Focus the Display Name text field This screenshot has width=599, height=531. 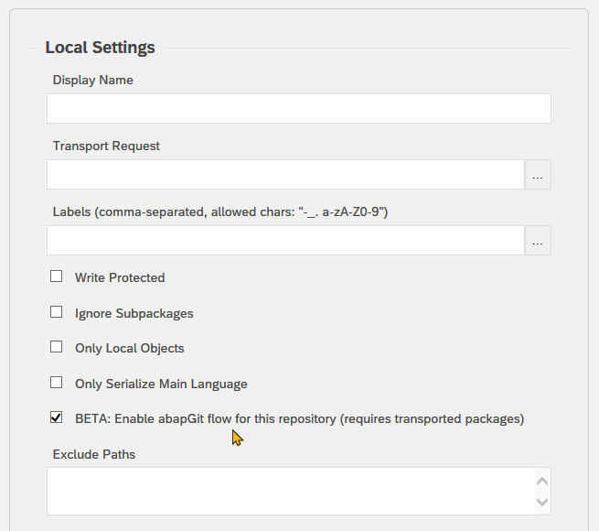tap(299, 109)
